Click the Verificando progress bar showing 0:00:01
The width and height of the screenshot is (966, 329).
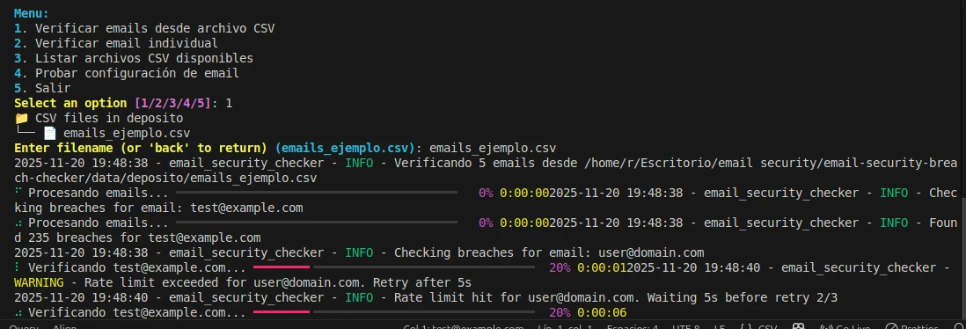pos(393,267)
